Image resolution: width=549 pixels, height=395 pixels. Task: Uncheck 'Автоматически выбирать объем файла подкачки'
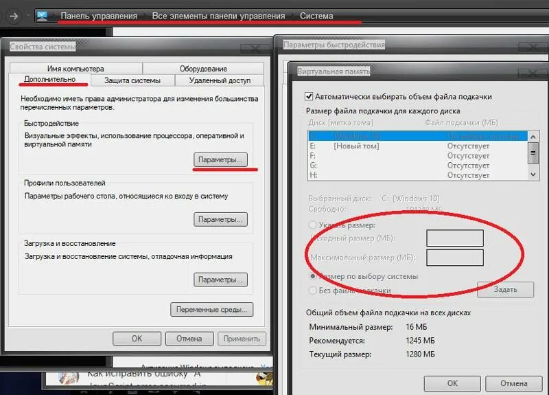309,96
